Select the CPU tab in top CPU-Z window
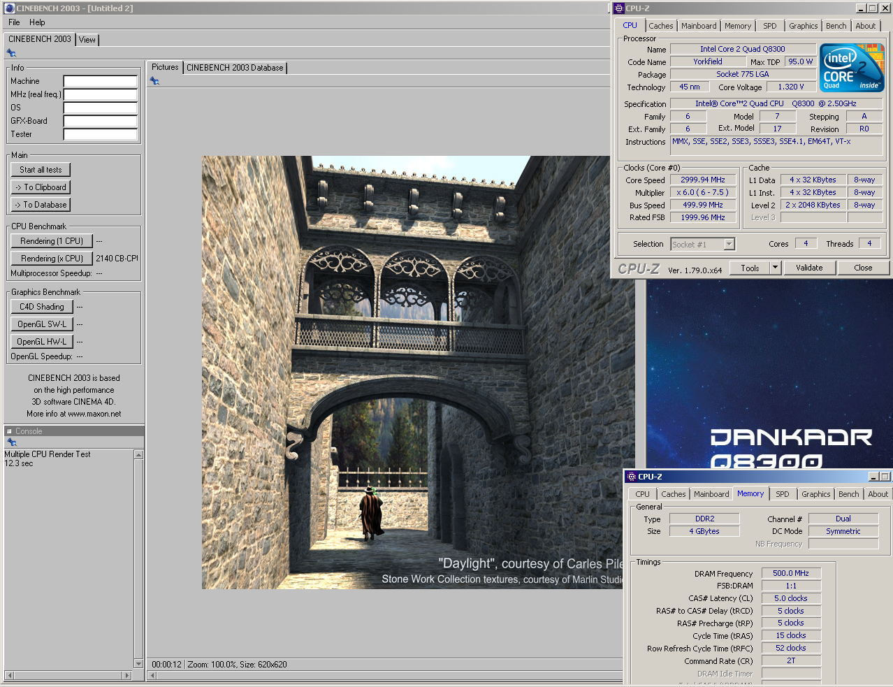 [x=630, y=25]
